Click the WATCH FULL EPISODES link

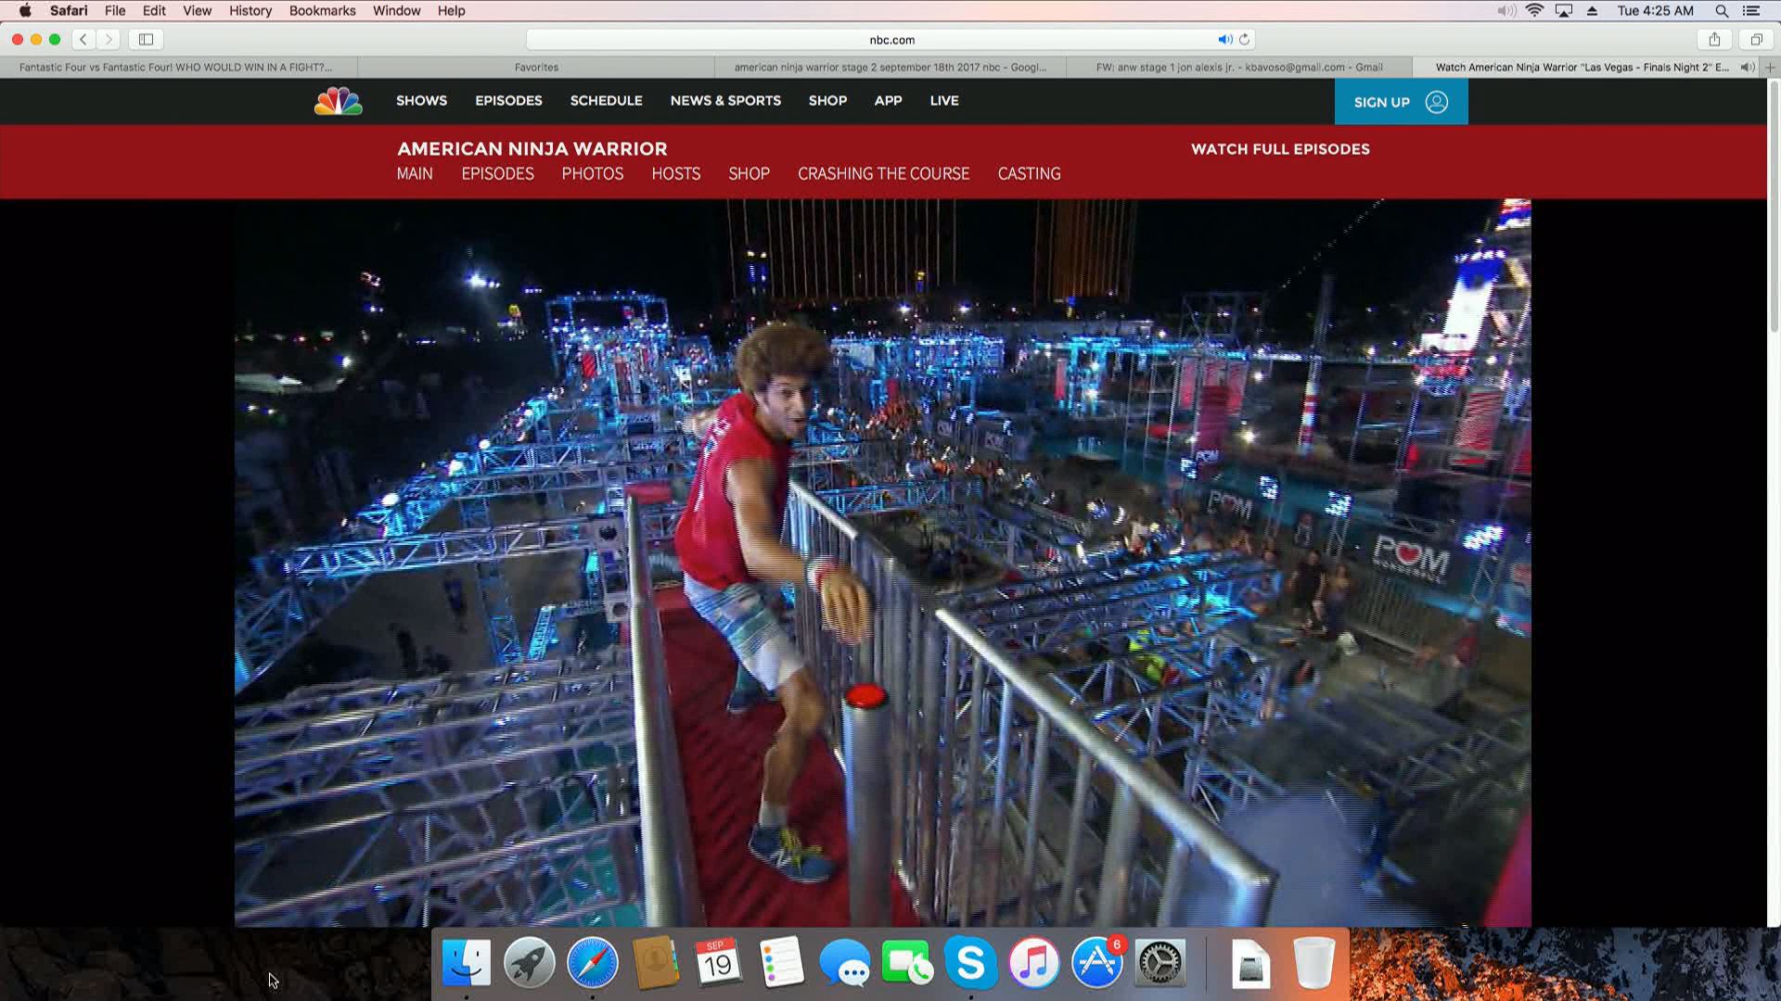tap(1279, 148)
